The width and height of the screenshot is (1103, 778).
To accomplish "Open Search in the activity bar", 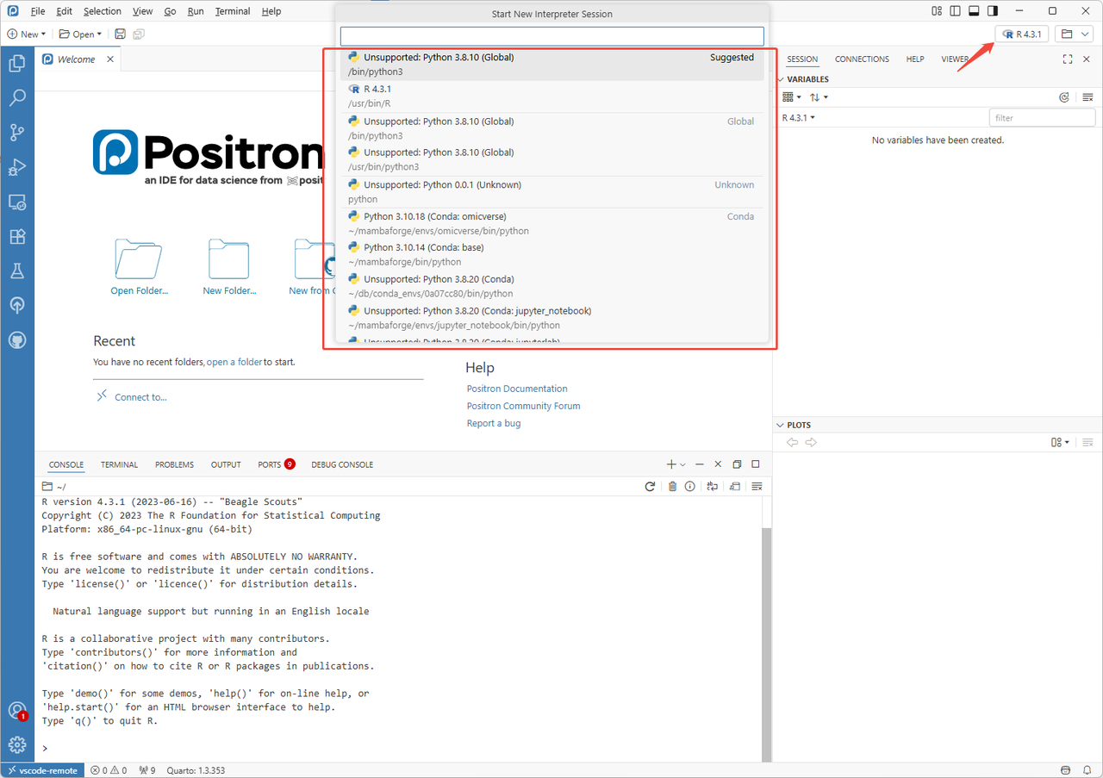I will (x=17, y=97).
